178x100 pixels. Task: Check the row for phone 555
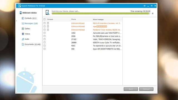[x=44, y=49]
